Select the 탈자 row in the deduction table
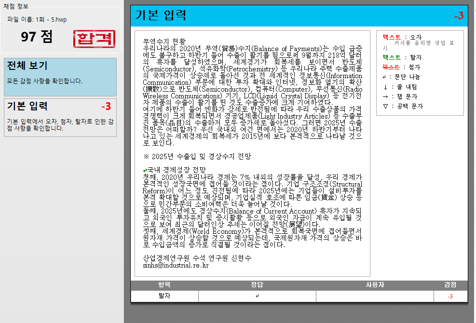The width and height of the screenshot is (476, 323). coord(164,296)
